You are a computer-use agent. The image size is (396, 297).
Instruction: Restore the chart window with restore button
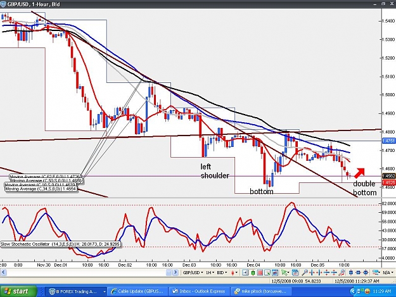coord(383,4)
